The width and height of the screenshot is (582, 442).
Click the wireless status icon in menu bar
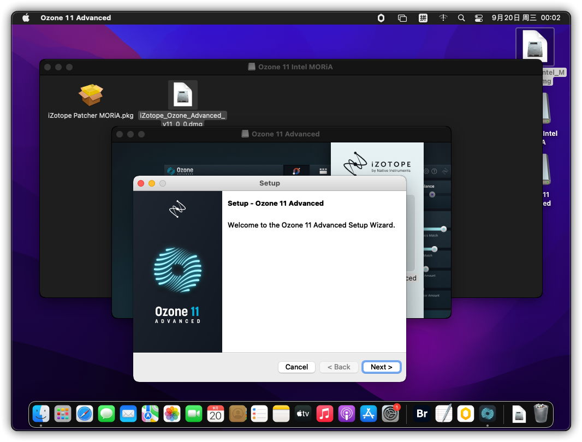click(x=443, y=18)
